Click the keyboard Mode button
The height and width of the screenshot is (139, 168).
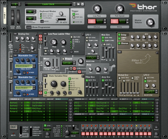(x=42, y=21)
